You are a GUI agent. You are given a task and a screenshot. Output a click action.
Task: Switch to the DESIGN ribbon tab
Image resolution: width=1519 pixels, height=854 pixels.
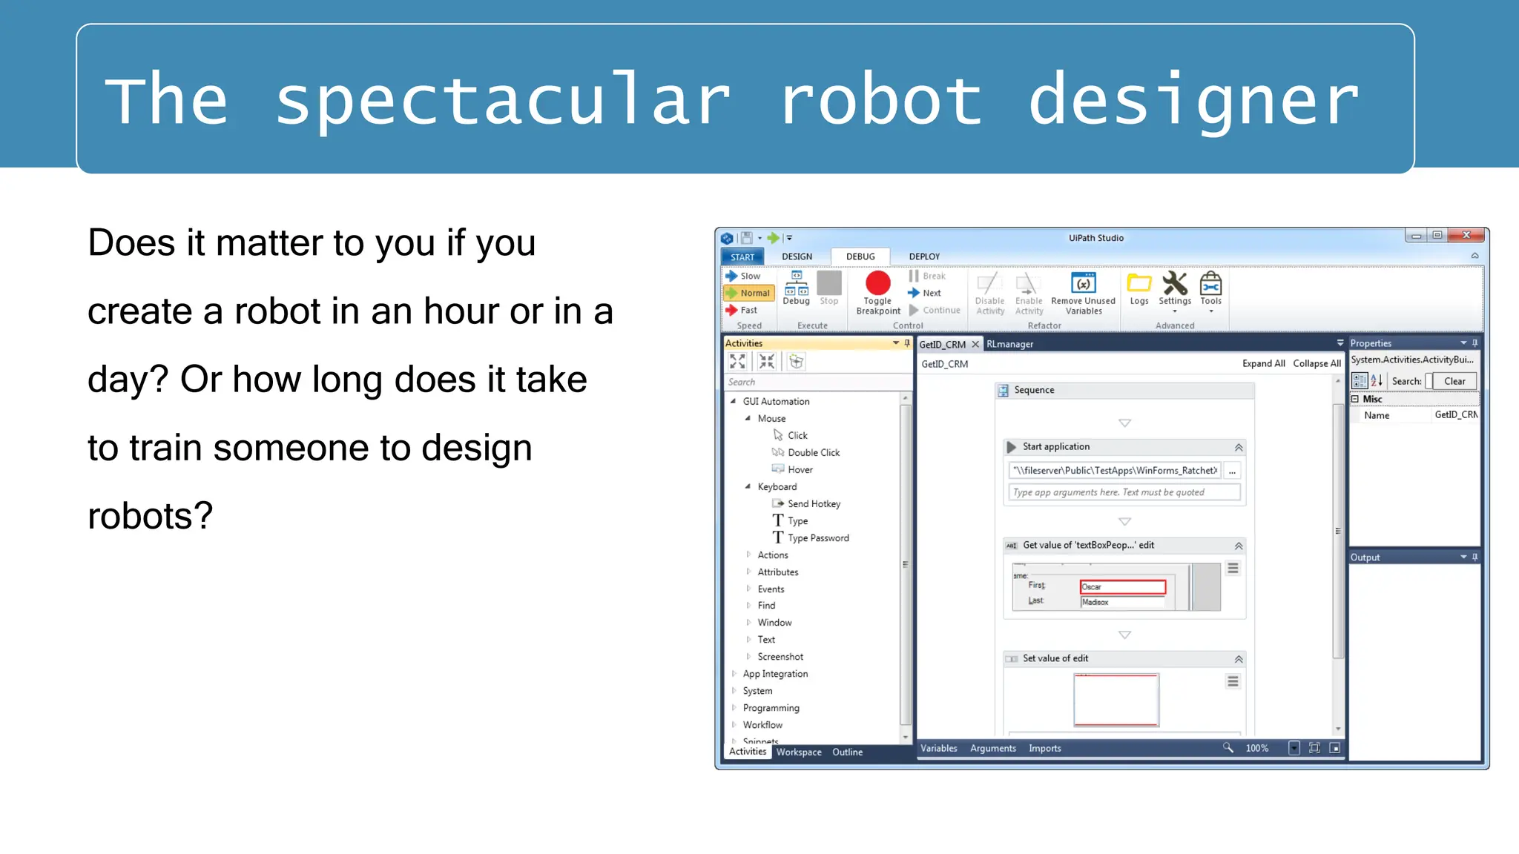[x=797, y=256]
